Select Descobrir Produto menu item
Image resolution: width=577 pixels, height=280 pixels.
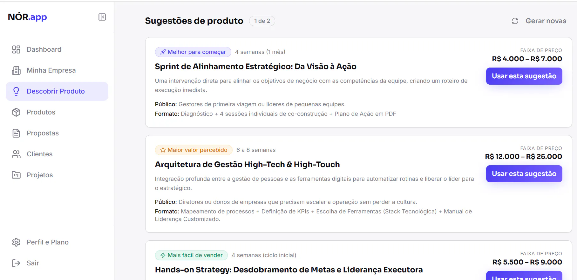pyautogui.click(x=57, y=91)
